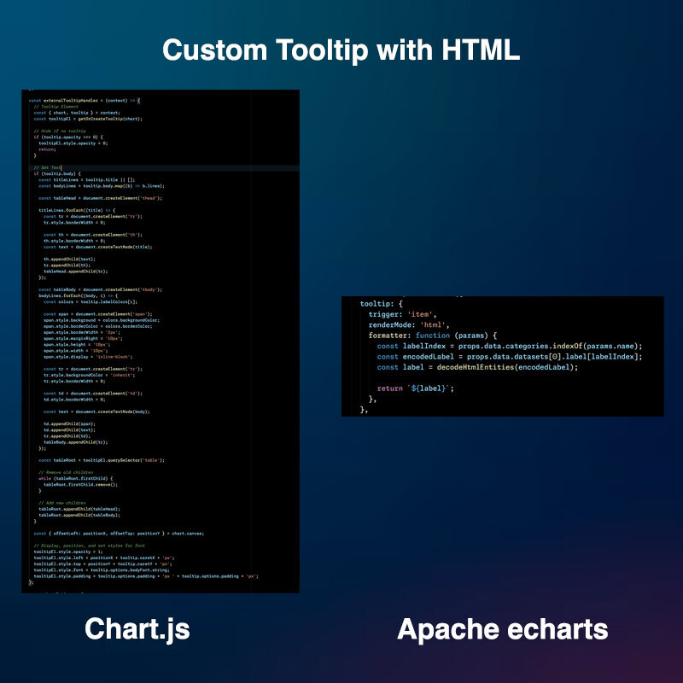This screenshot has width=683, height=683.
Task: Click the 'th.style.borderWidth = 0;' line
Action: [74, 241]
